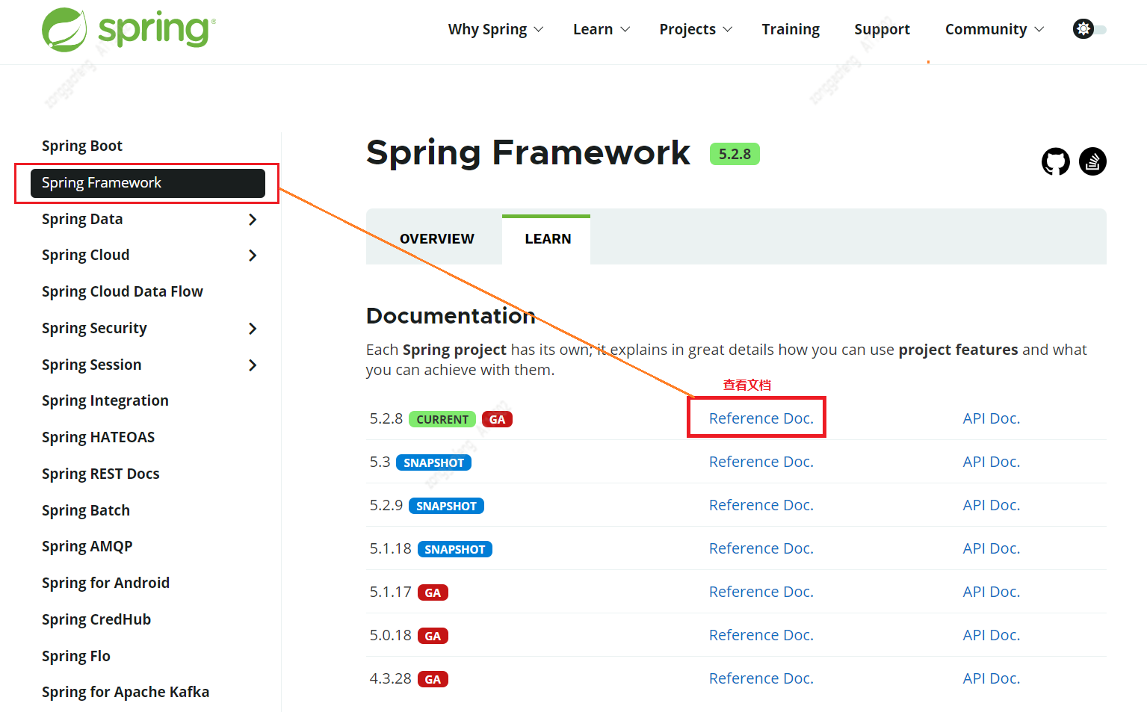
Task: Expand the Spring Security submenu
Action: click(x=253, y=328)
